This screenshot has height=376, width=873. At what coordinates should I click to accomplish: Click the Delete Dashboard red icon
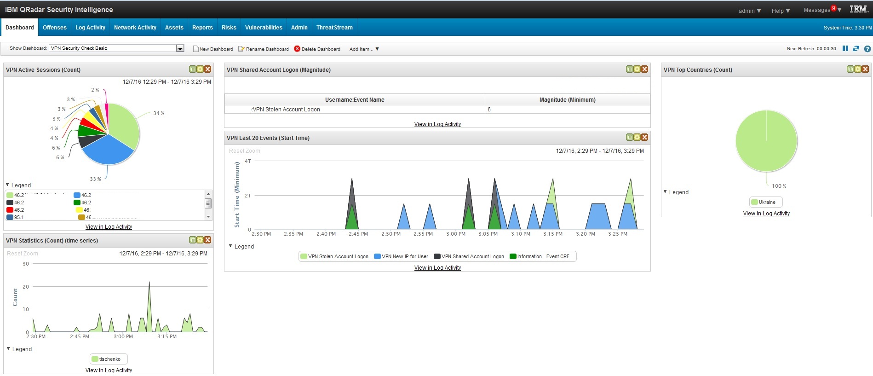tap(297, 49)
